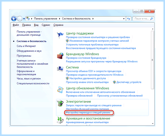Click the Система computer icon

tap(60, 69)
